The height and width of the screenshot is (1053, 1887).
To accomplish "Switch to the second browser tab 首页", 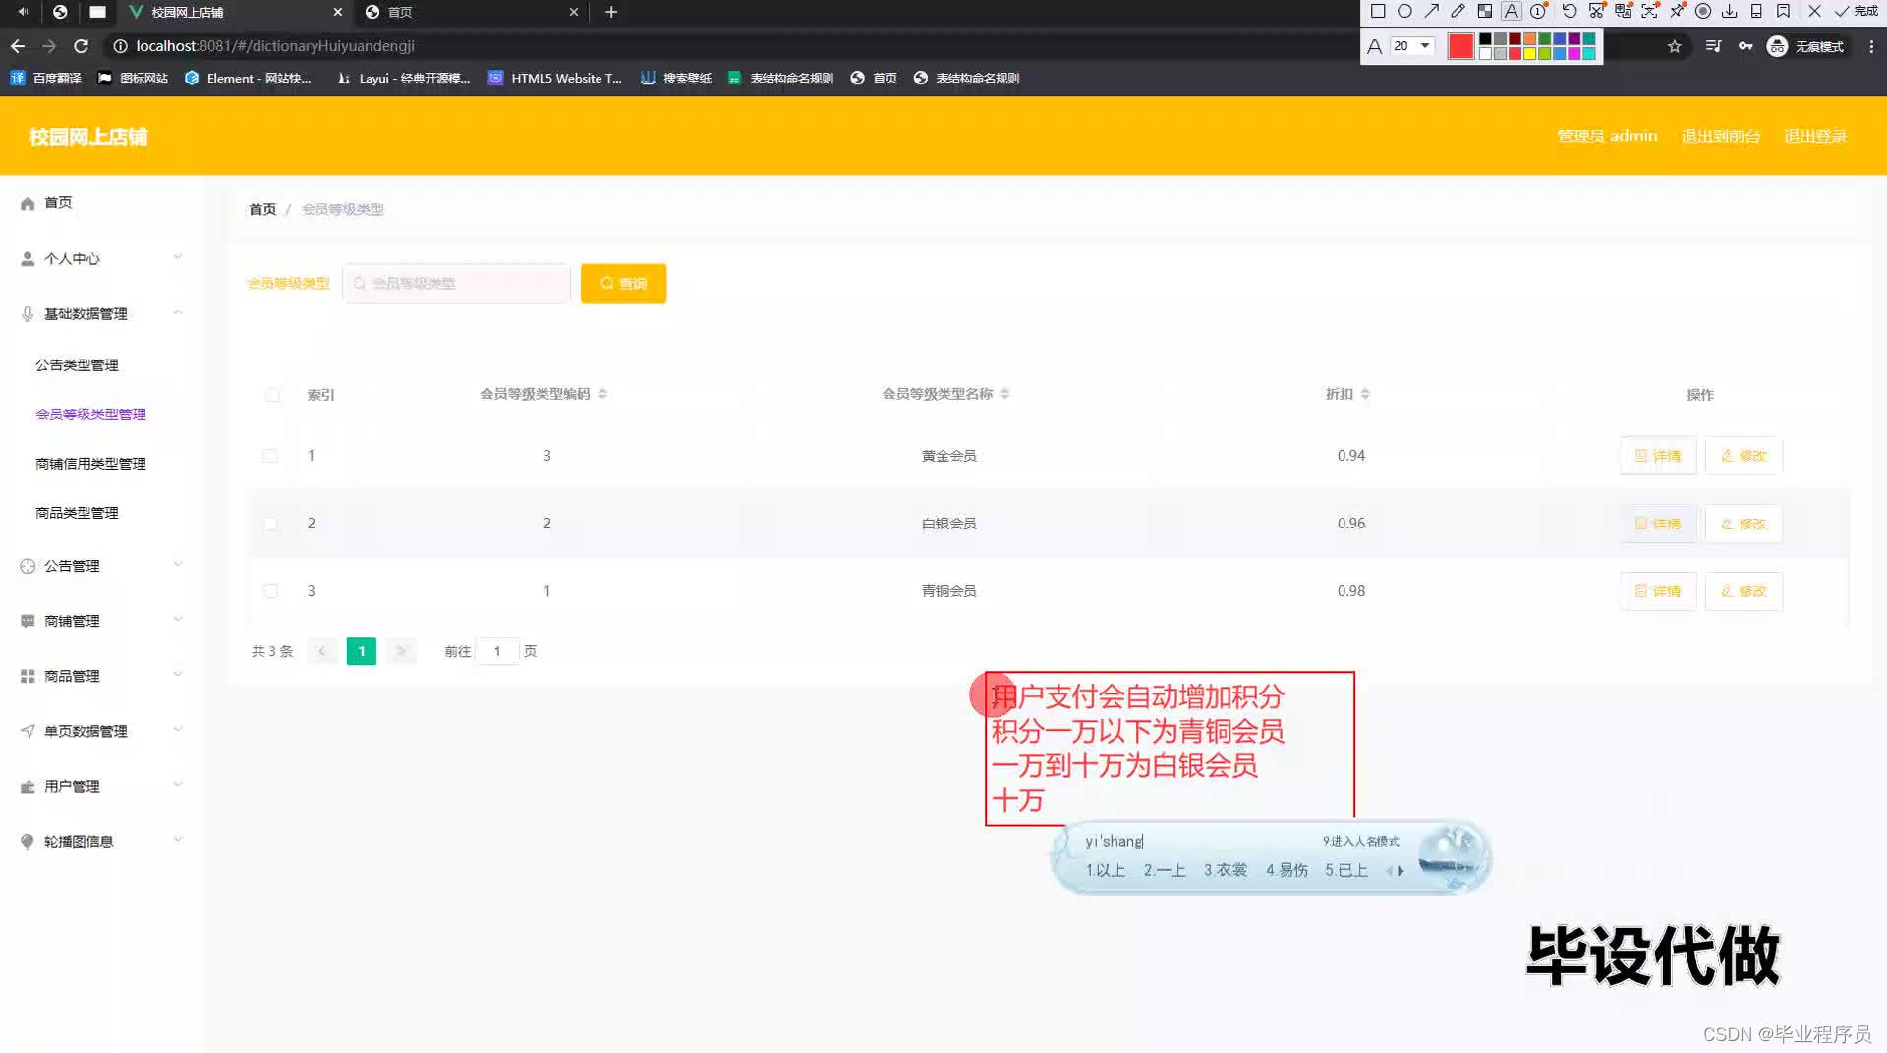I will tap(472, 12).
